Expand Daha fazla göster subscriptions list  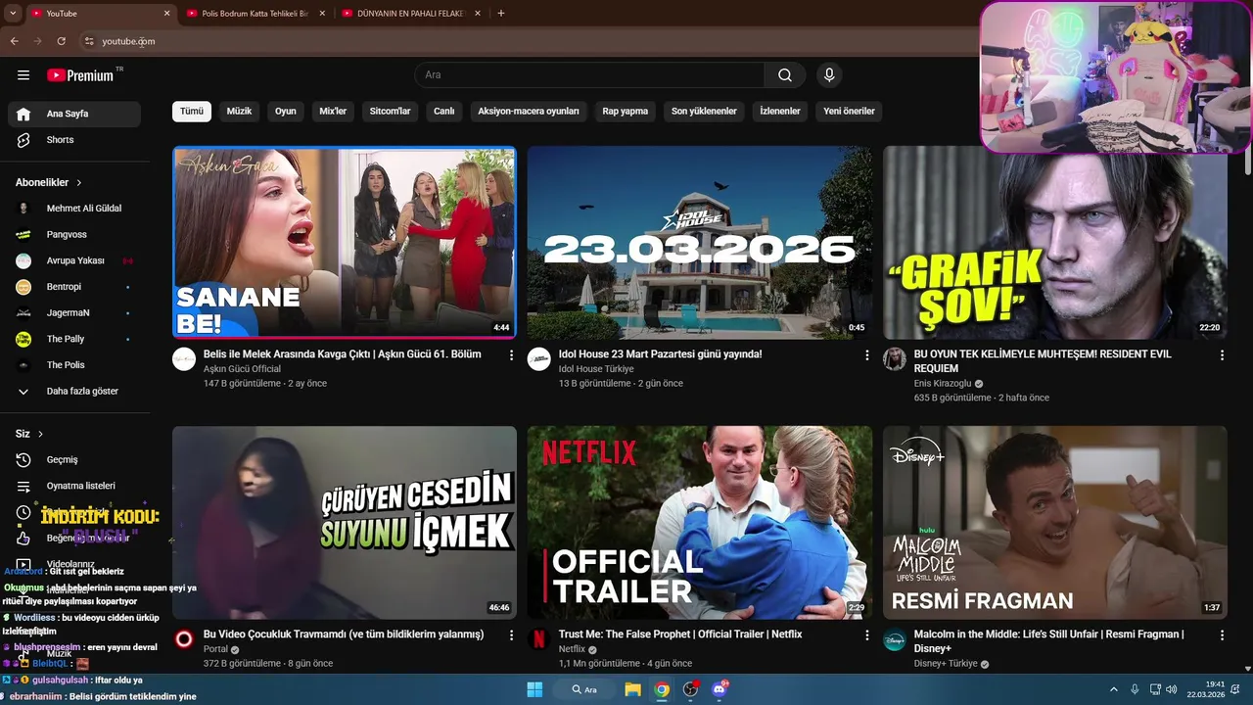74,391
